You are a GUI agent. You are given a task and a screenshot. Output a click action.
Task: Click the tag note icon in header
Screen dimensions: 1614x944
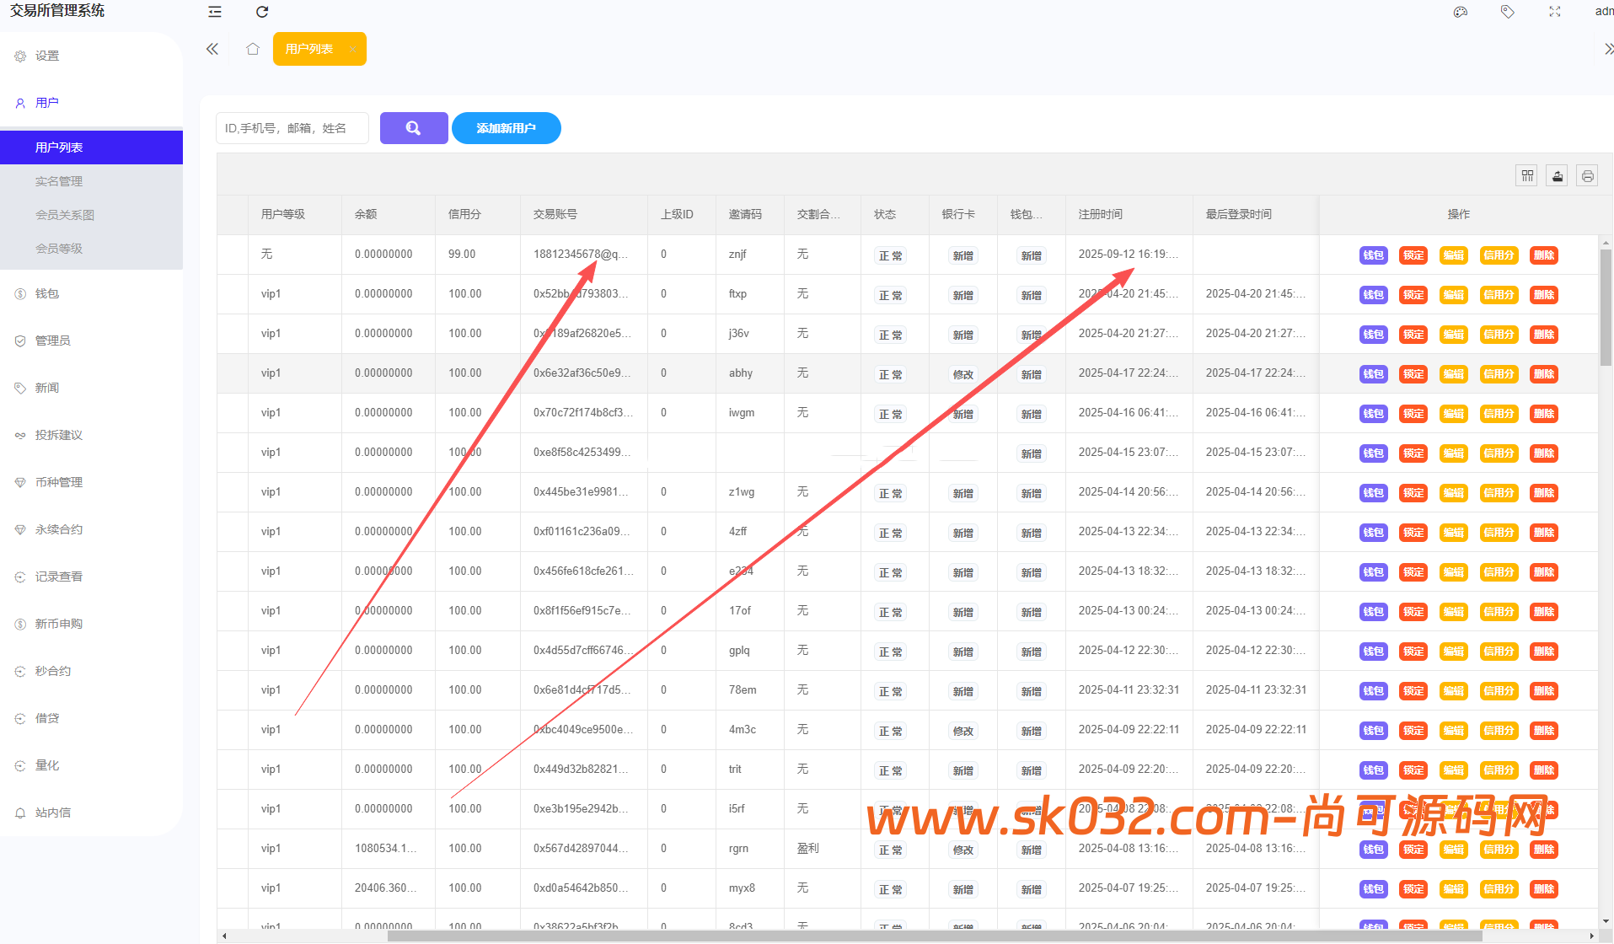pos(1508,12)
